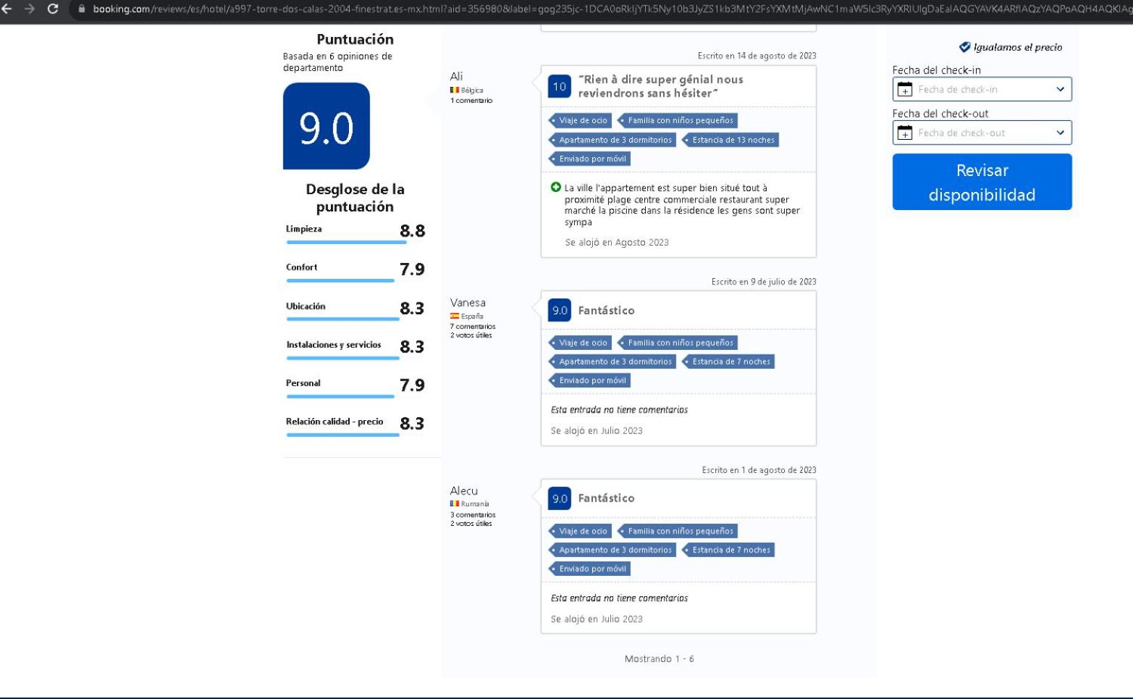Open the Fecha del check-out dropdown
The width and height of the screenshot is (1133, 699).
tap(982, 133)
